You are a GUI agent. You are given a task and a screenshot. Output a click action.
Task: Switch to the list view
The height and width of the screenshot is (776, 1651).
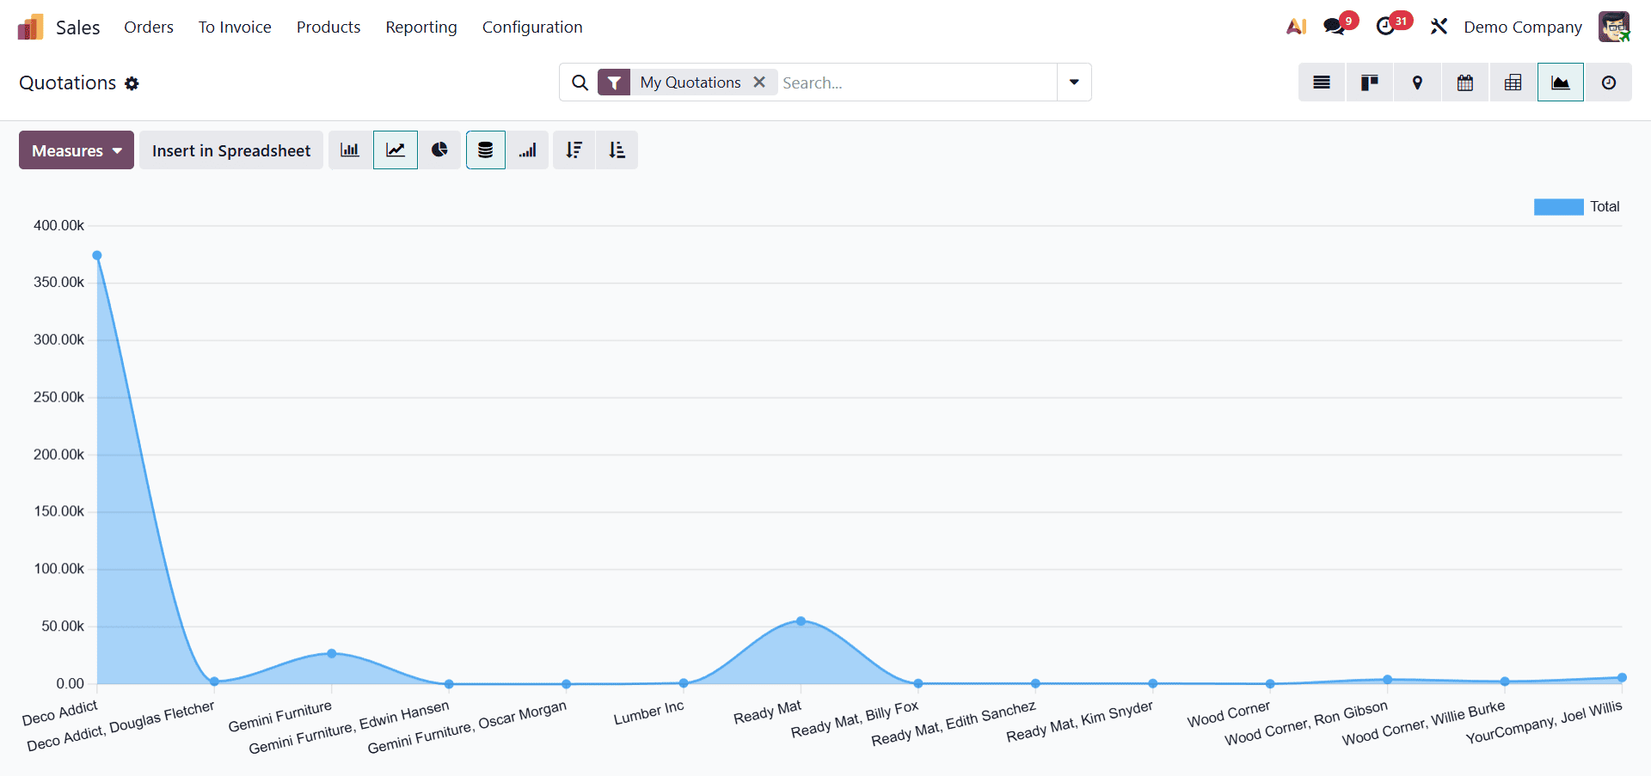click(x=1321, y=82)
